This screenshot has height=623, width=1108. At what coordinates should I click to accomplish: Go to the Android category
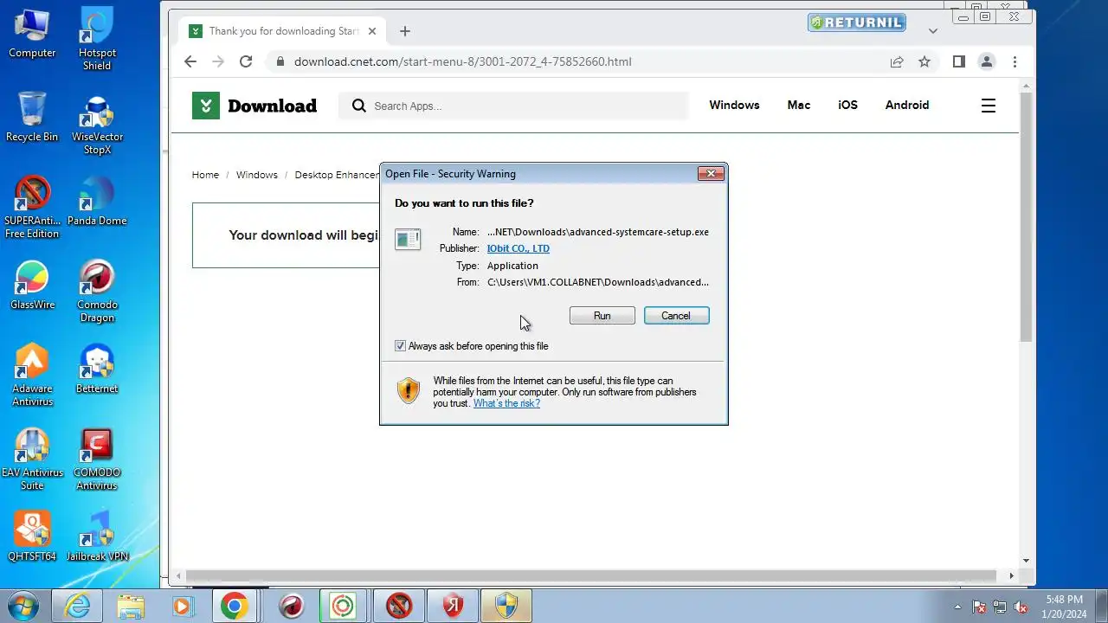(907, 105)
